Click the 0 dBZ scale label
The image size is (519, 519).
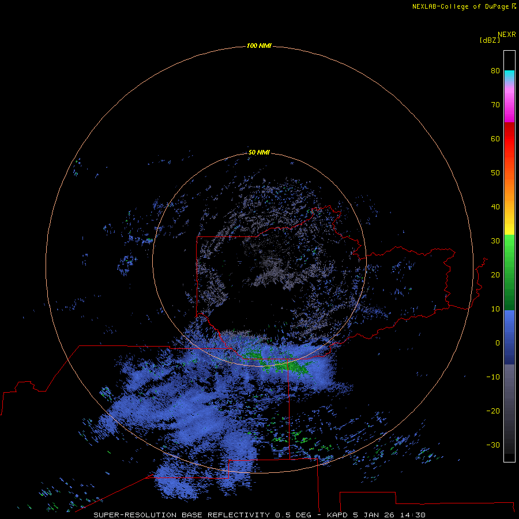tap(498, 343)
